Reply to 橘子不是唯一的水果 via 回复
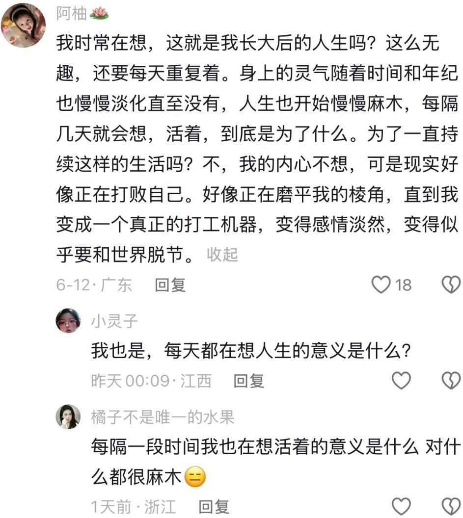 click(214, 507)
